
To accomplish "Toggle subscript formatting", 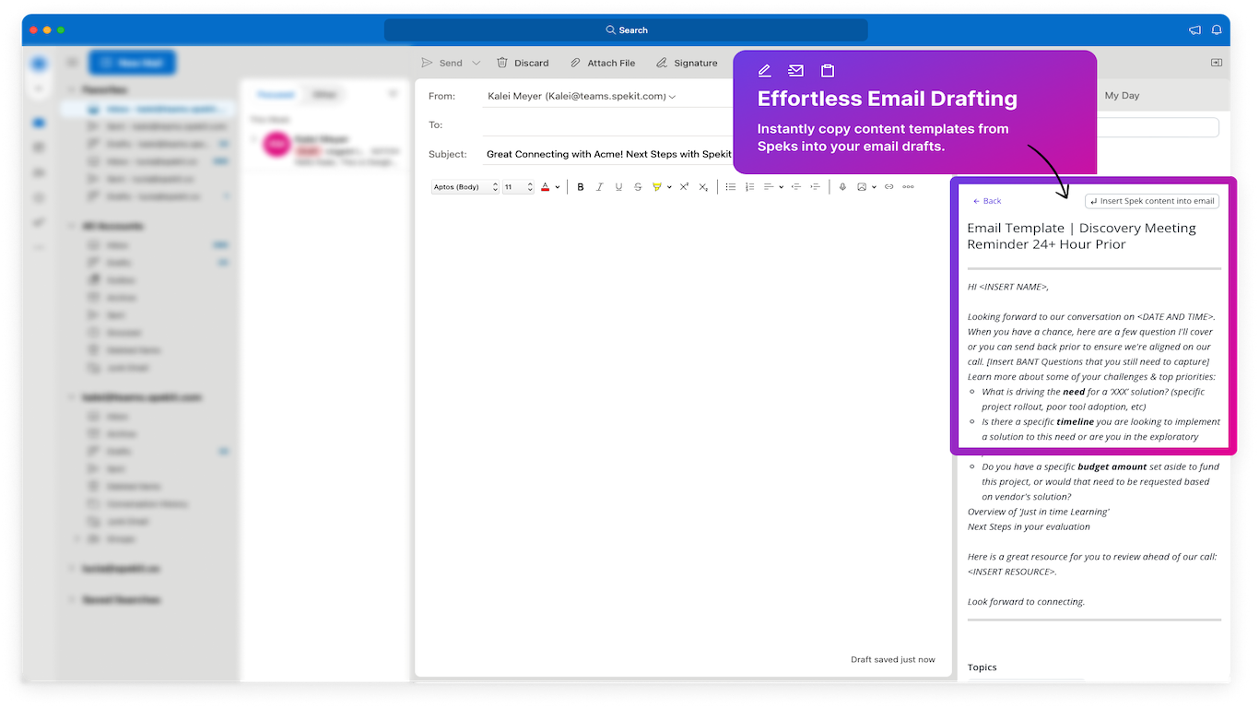I will point(703,187).
